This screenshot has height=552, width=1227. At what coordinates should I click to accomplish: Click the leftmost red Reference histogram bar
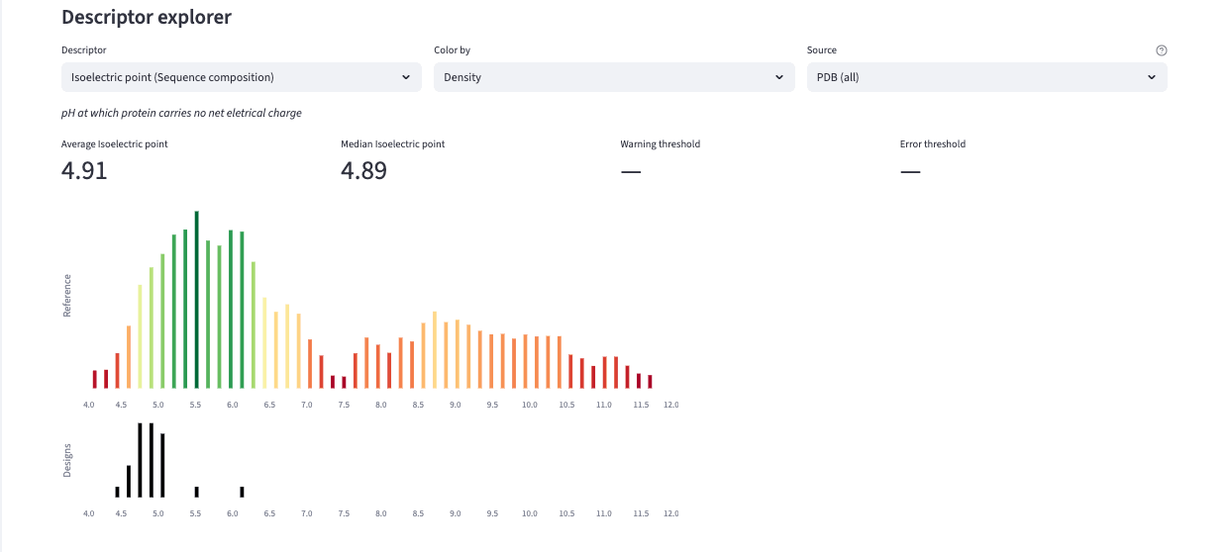[x=95, y=379]
